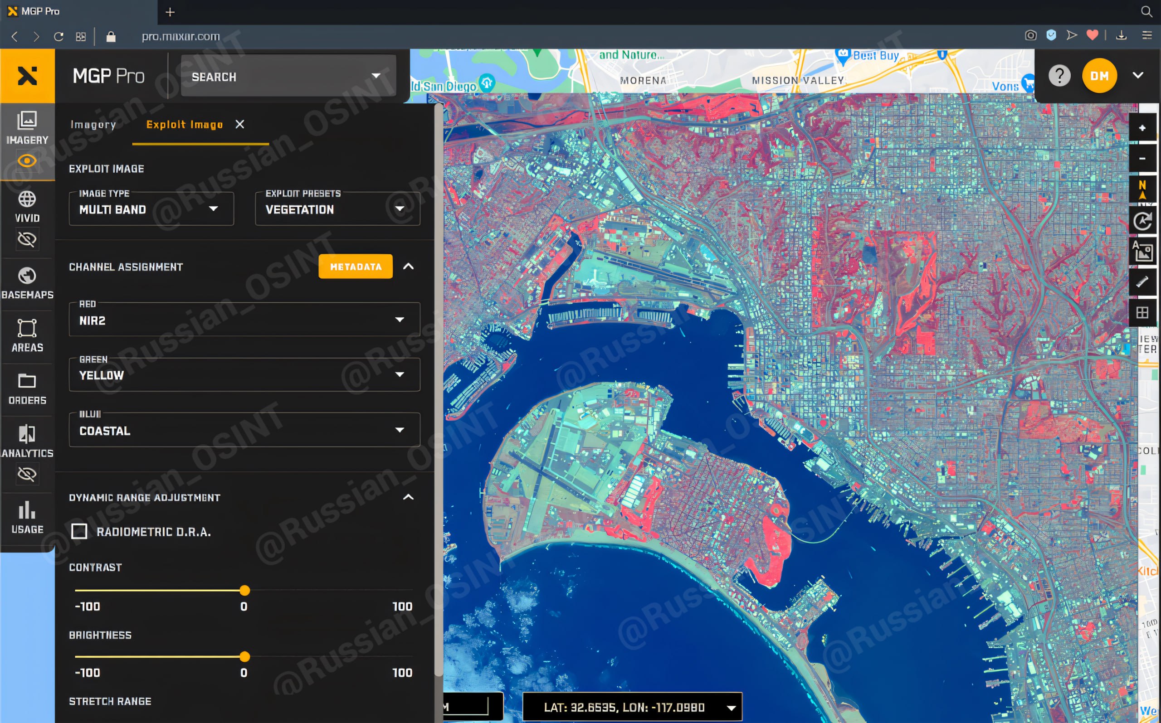Viewport: 1161px width, 723px height.
Task: Collapse the Dynamic Range Adjustment section
Action: 408,497
